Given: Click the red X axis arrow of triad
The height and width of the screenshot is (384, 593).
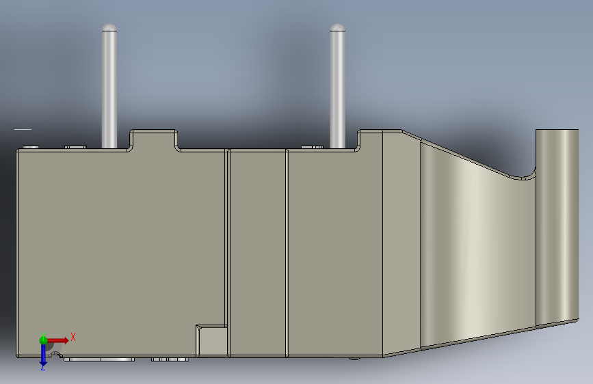Looking at the screenshot, I should tap(57, 340).
